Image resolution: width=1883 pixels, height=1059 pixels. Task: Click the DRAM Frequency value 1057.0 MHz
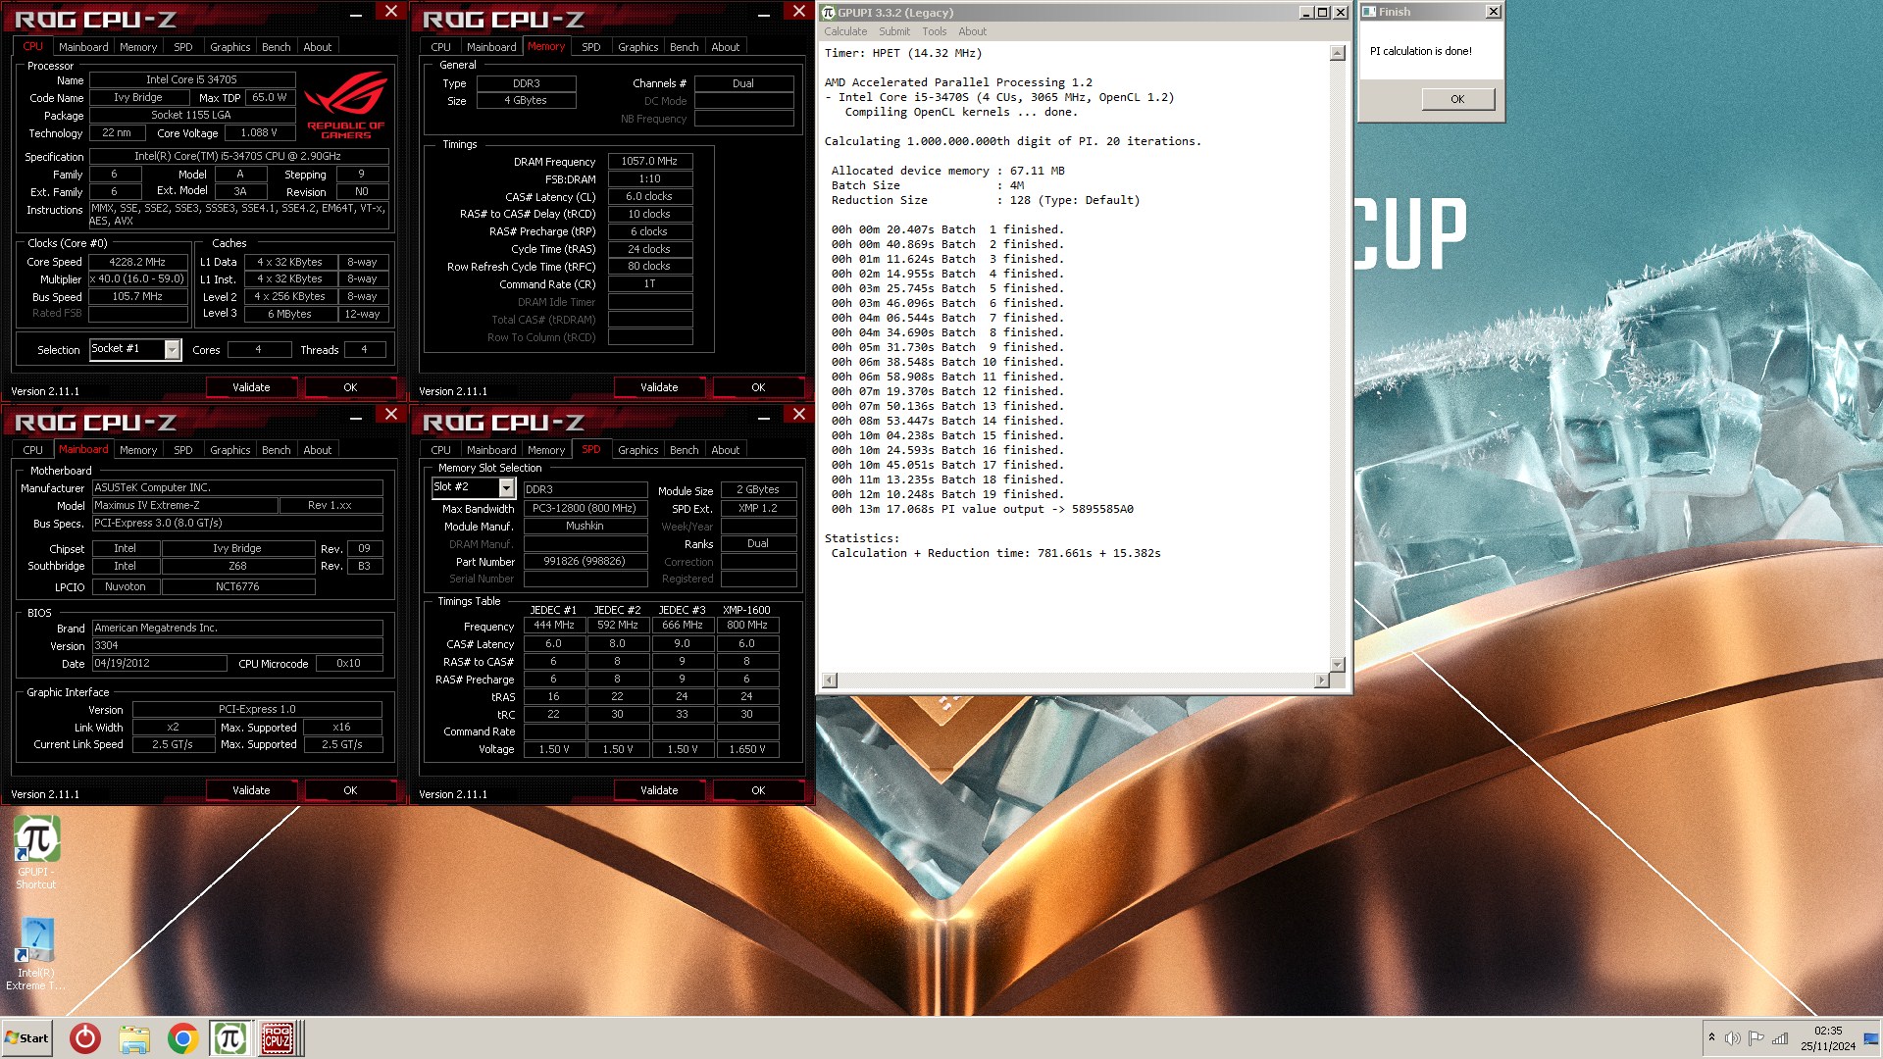point(650,161)
